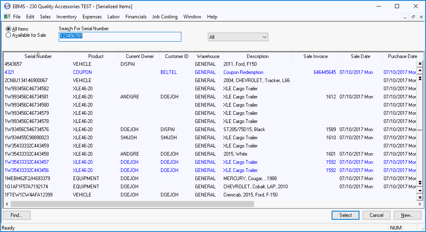Image resolution: width=426 pixels, height=232 pixels.
Task: Click the New... button
Action: [x=407, y=215]
